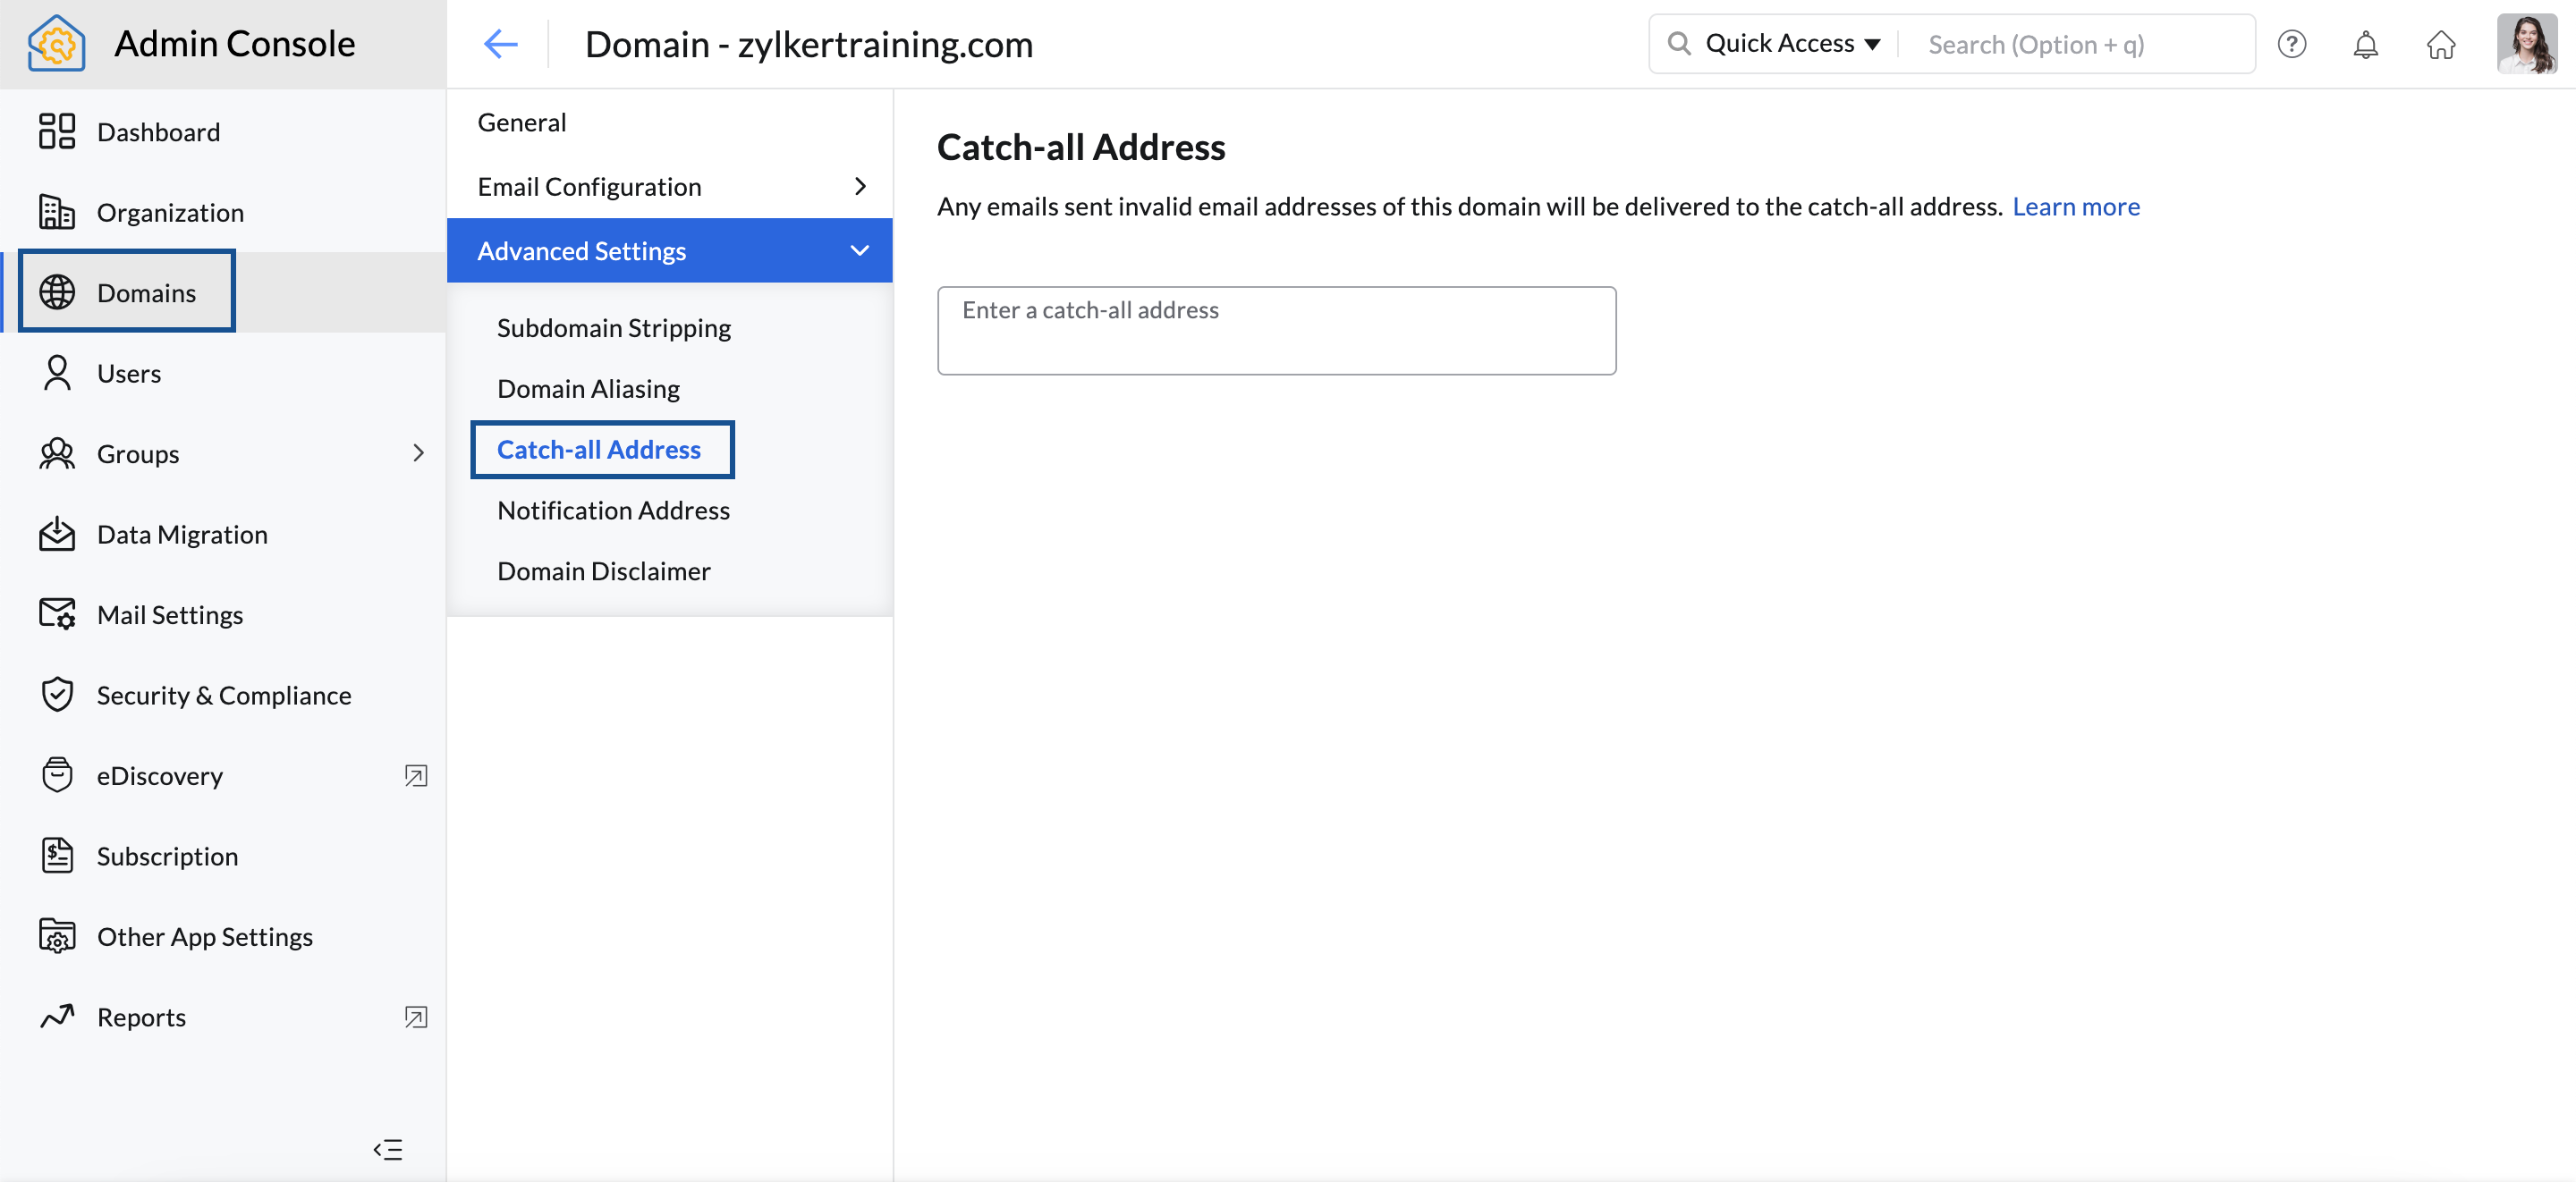This screenshot has height=1182, width=2576.
Task: Navigate back using the back arrow
Action: pos(503,43)
